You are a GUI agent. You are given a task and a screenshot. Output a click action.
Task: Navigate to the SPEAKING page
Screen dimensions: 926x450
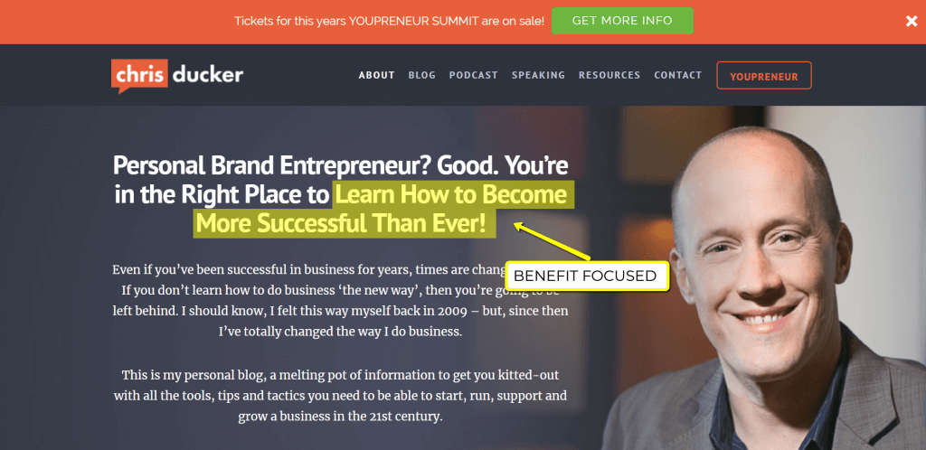[538, 75]
